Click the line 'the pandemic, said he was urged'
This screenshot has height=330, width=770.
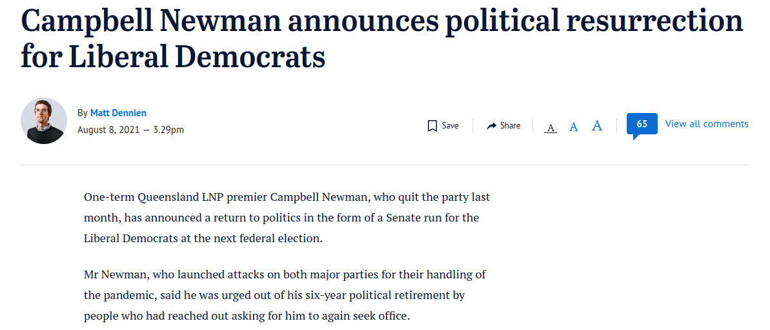point(274,296)
